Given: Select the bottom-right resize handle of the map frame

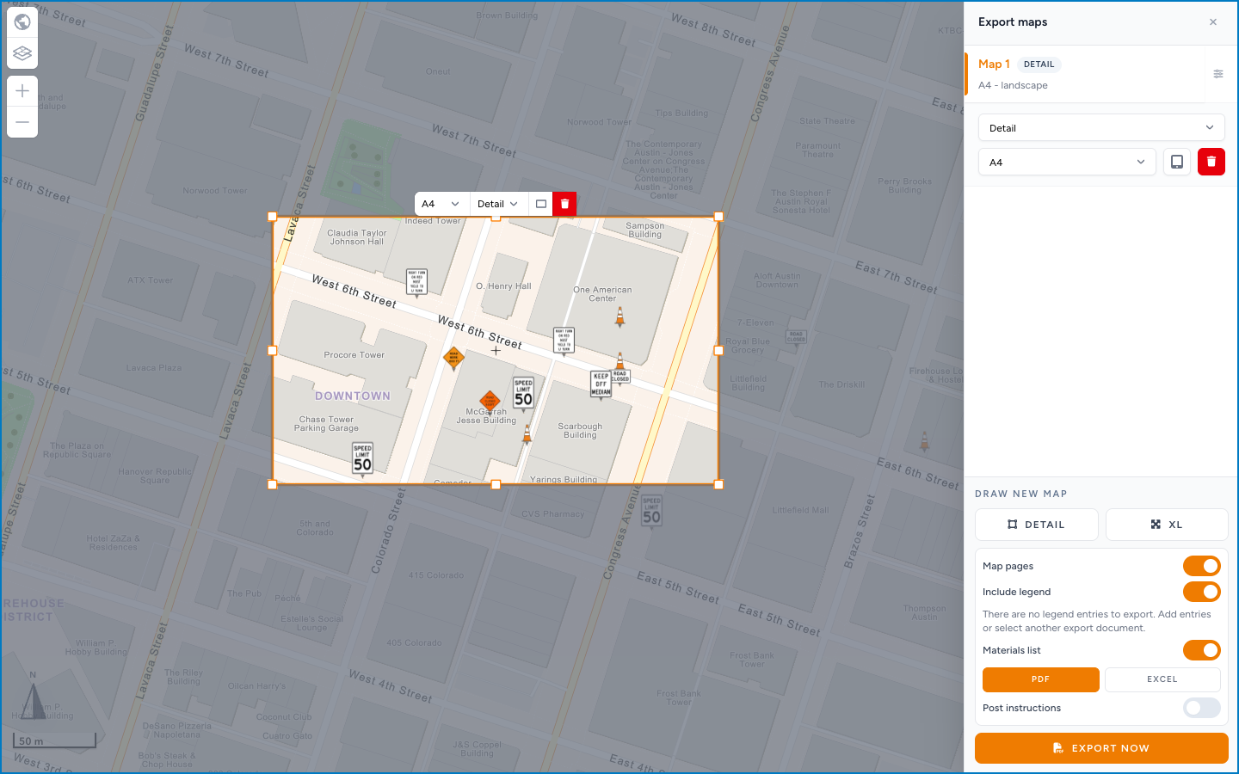Looking at the screenshot, I should pos(719,485).
